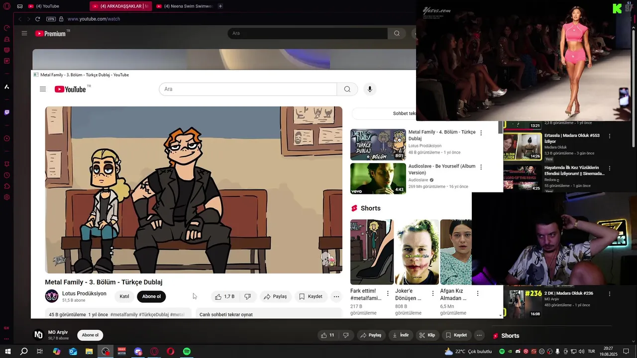
Task: Open the three-dot menu in bottom bar
Action: (x=479, y=335)
